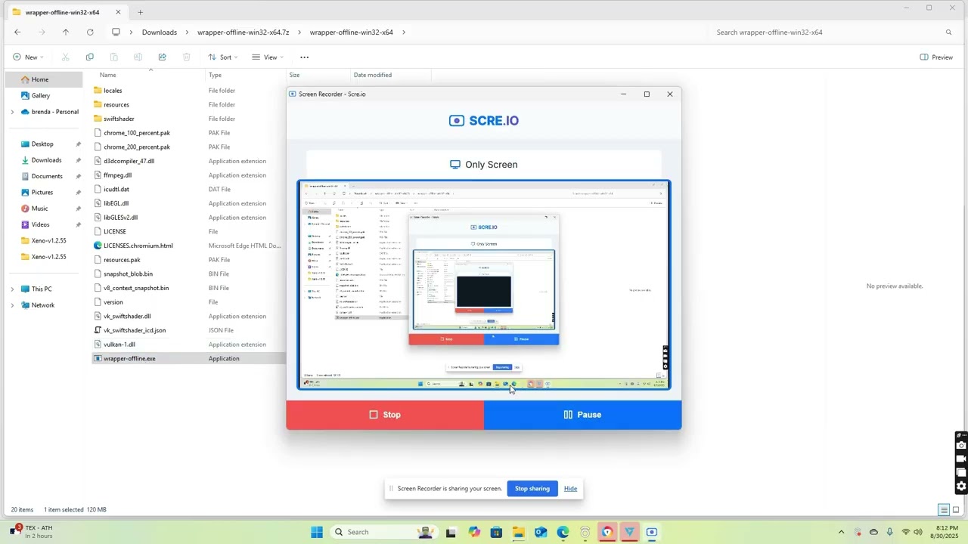Open the Windows Start menu
968x544 pixels.
coord(317,532)
